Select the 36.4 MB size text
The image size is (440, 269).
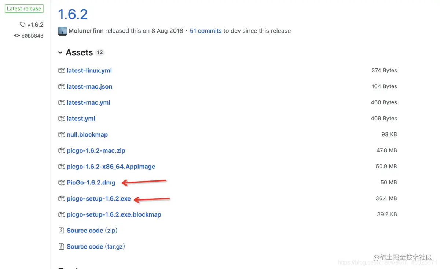386,198
